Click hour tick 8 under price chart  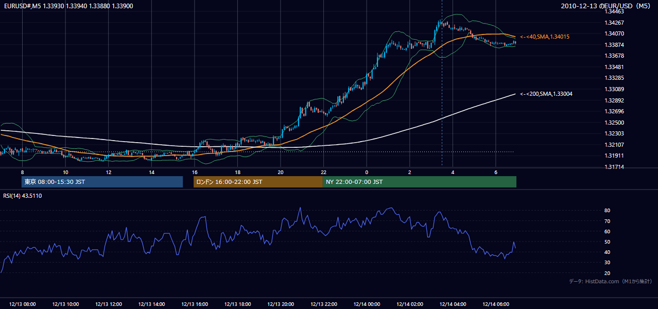22,172
